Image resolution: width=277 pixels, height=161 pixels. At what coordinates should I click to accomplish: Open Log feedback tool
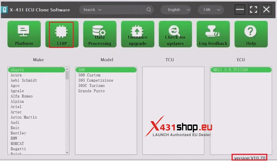(x=213, y=34)
